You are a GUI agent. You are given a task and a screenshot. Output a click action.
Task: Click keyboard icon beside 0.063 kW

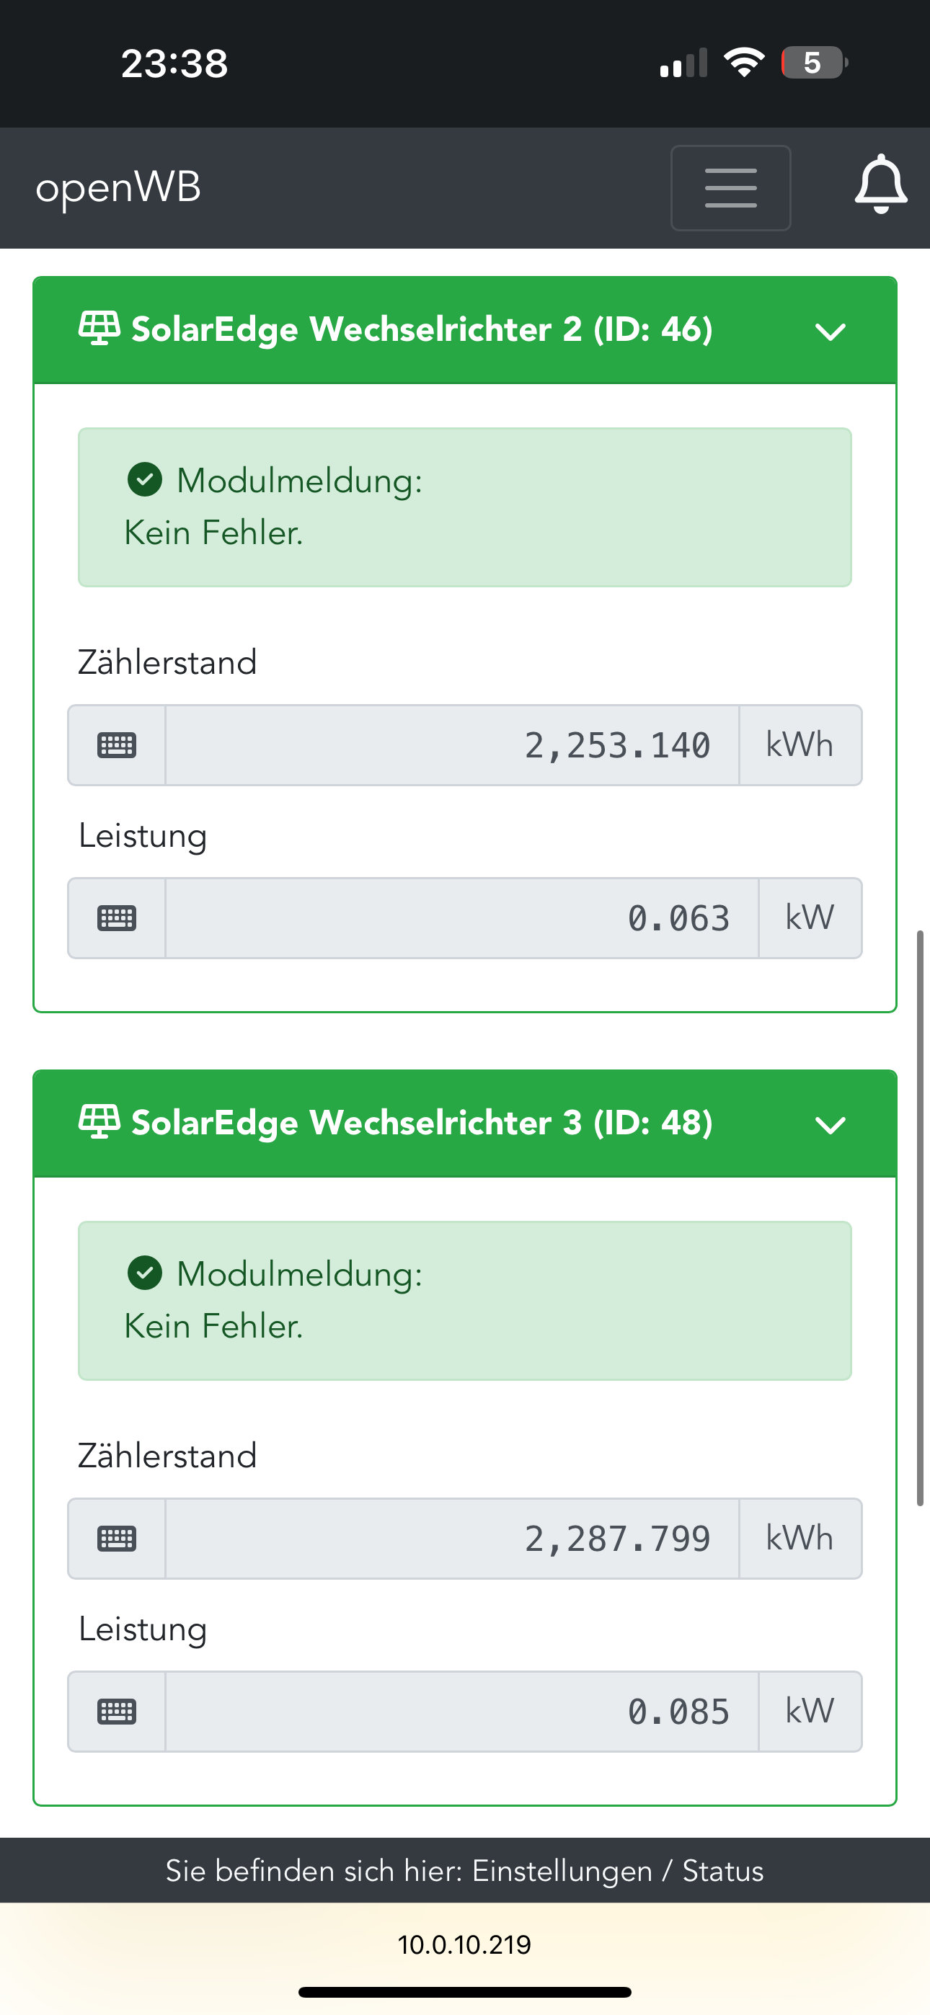coord(117,917)
